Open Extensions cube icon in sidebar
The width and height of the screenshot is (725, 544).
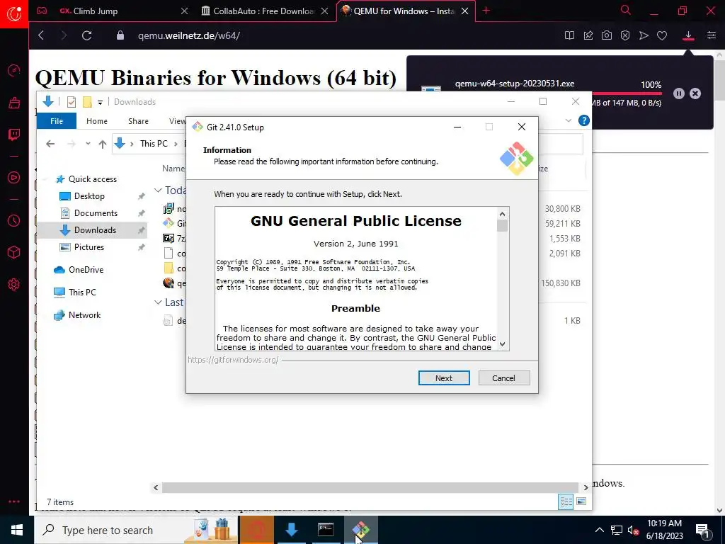coord(14,252)
